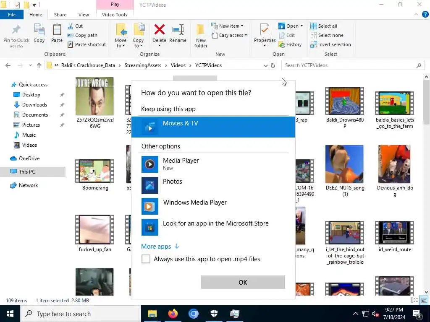Select the Home ribbon tab

tap(36, 15)
